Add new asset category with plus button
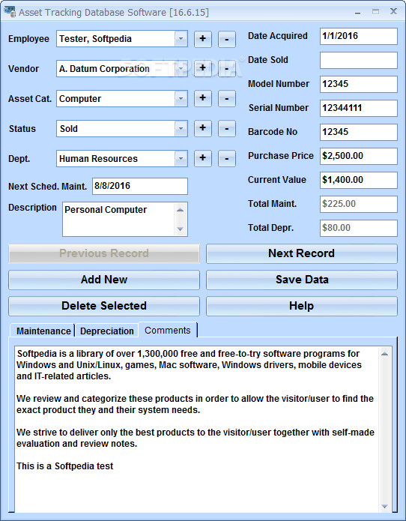Viewport: 406px width, 521px height. pos(202,99)
